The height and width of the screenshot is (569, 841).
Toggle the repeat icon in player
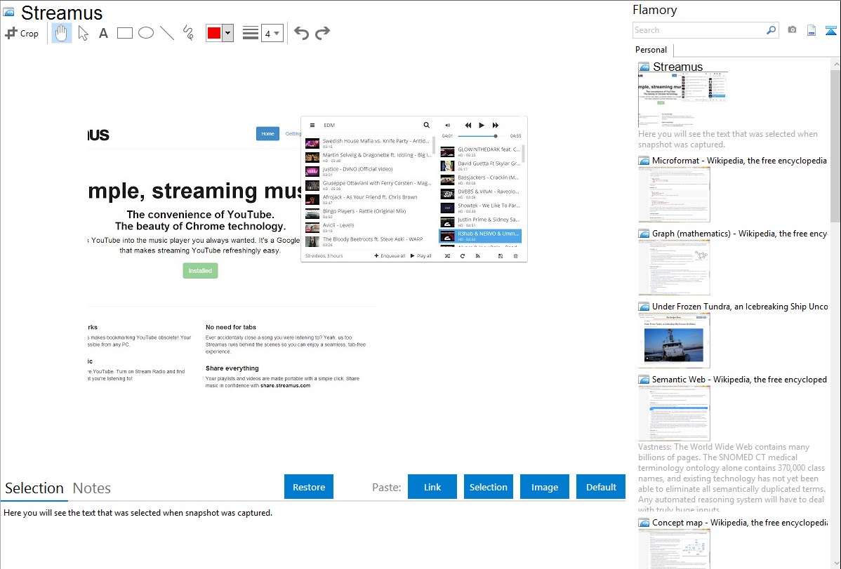(463, 256)
